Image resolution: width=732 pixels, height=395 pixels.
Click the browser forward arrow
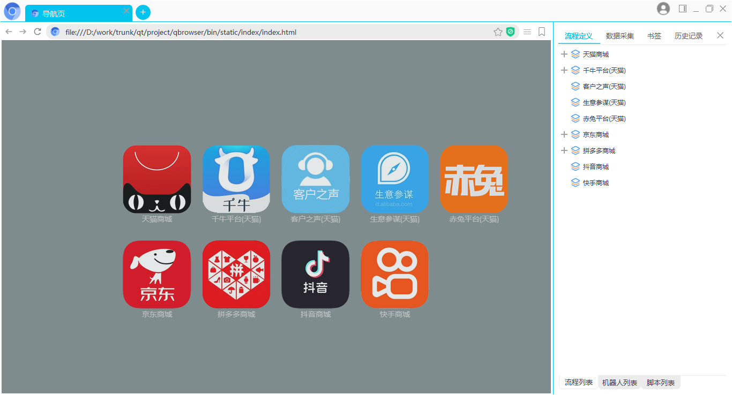pyautogui.click(x=23, y=32)
